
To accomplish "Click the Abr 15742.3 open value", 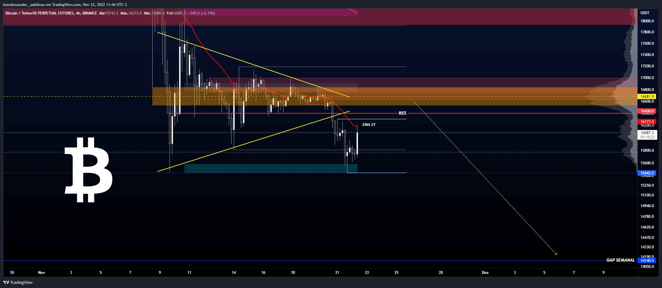I will pyautogui.click(x=109, y=13).
